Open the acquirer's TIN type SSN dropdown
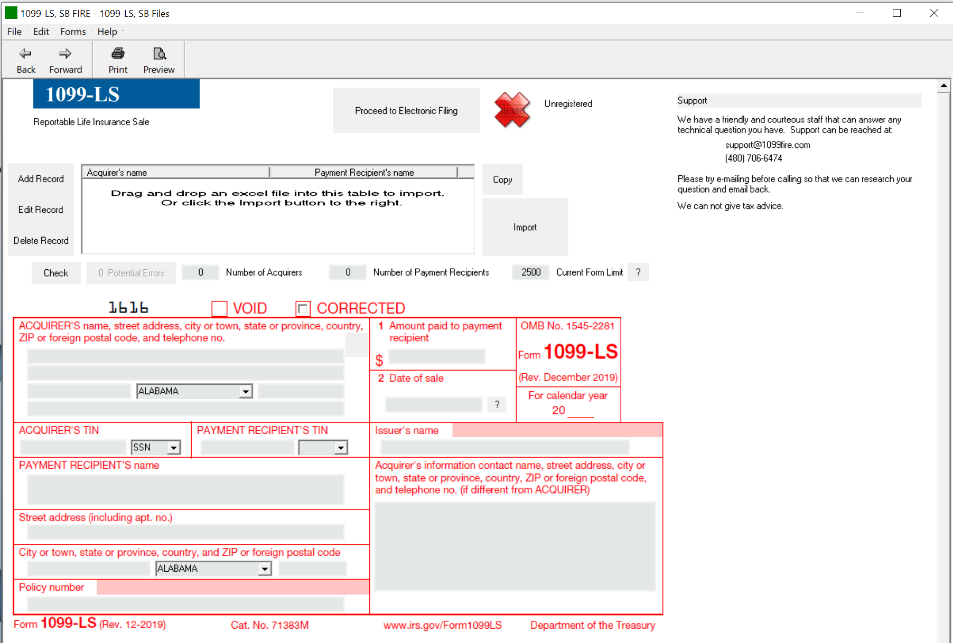This screenshot has width=953, height=643. click(x=173, y=448)
